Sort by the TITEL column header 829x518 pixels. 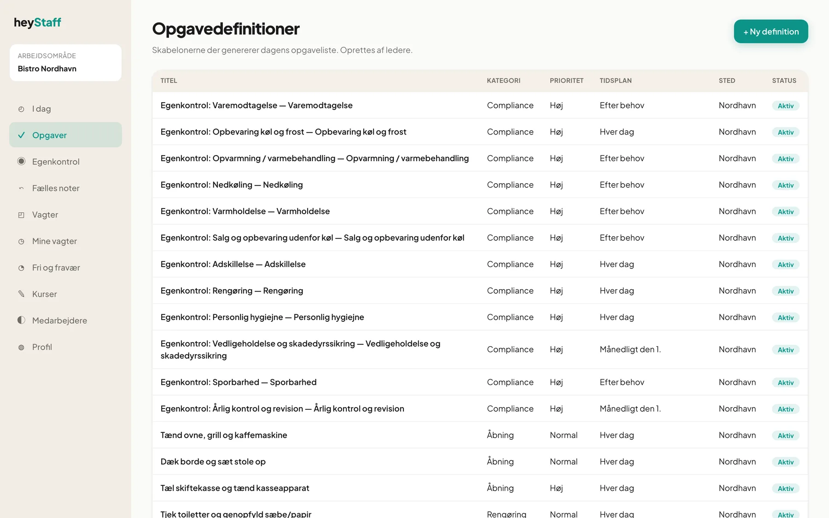click(169, 81)
